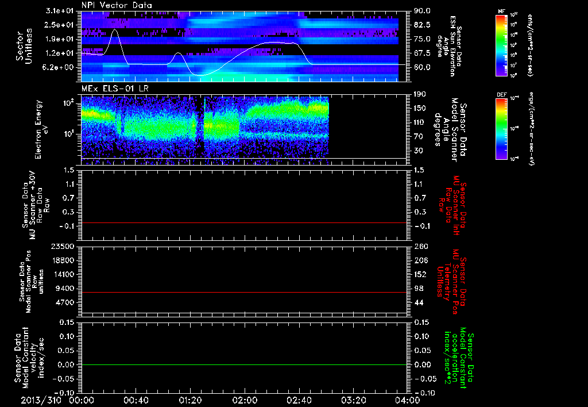Click the '60.0' sun elevation tick

[422, 67]
